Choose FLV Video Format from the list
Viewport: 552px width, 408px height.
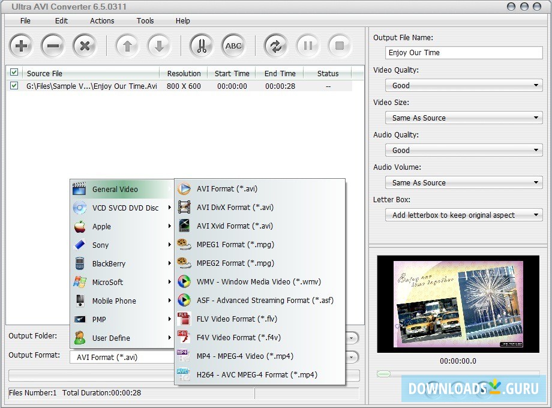[x=228, y=319]
